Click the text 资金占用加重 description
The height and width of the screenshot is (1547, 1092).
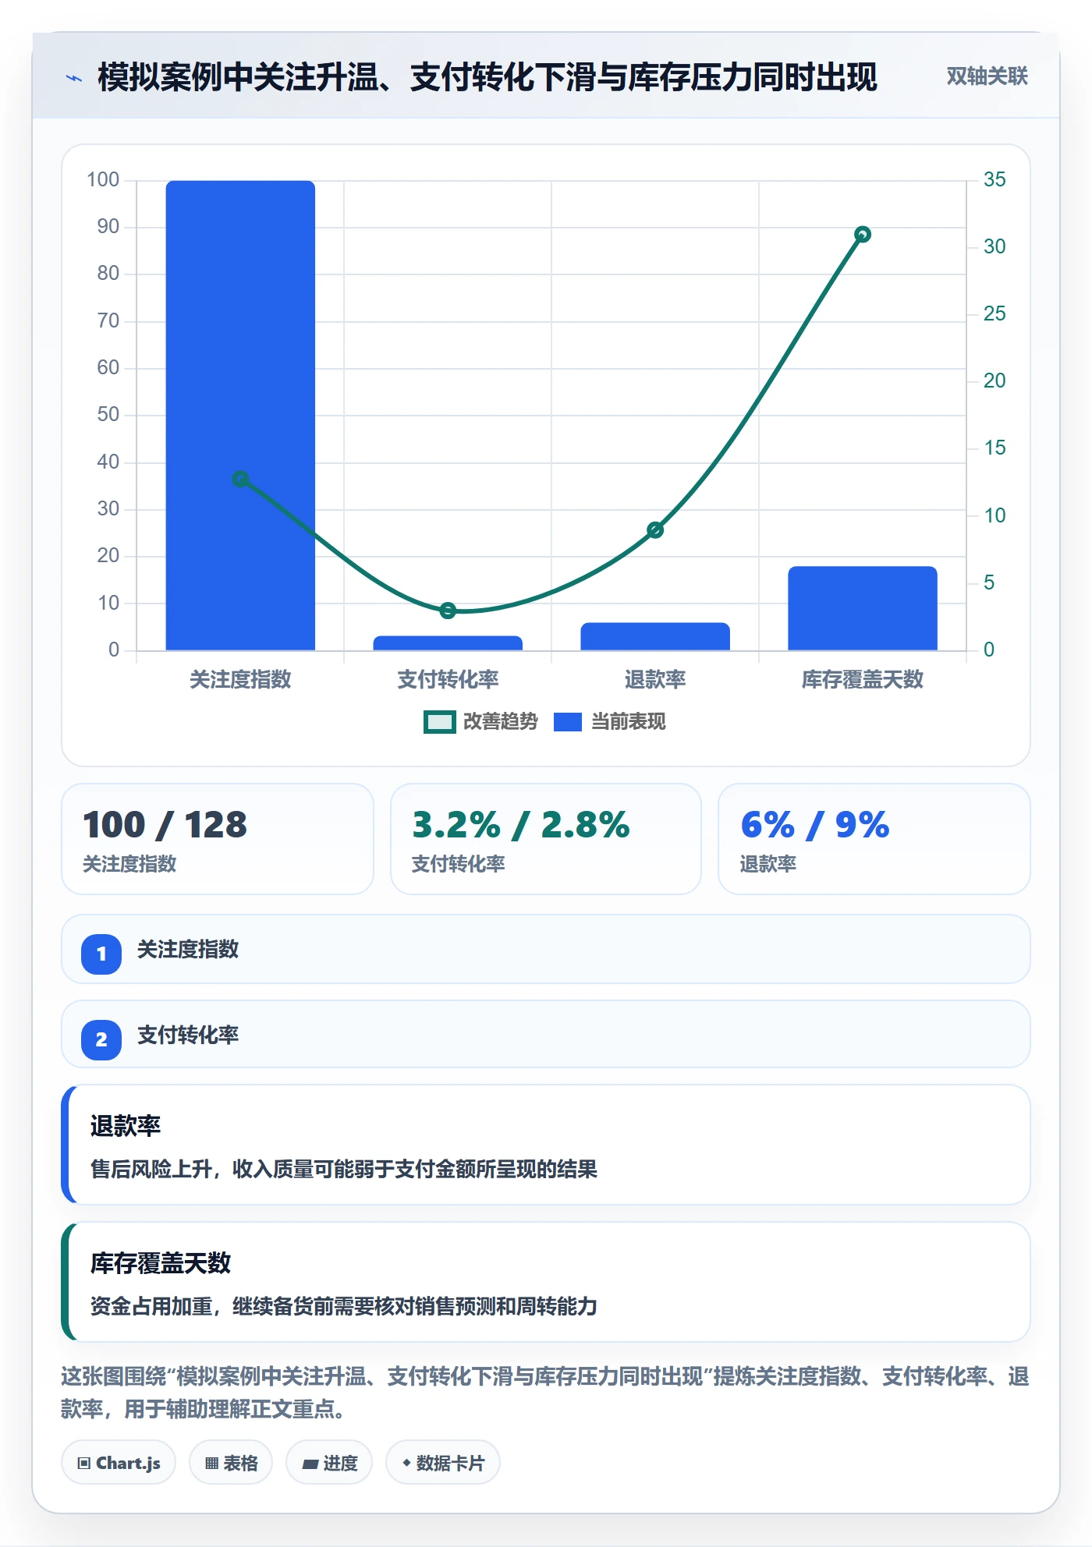[344, 1307]
